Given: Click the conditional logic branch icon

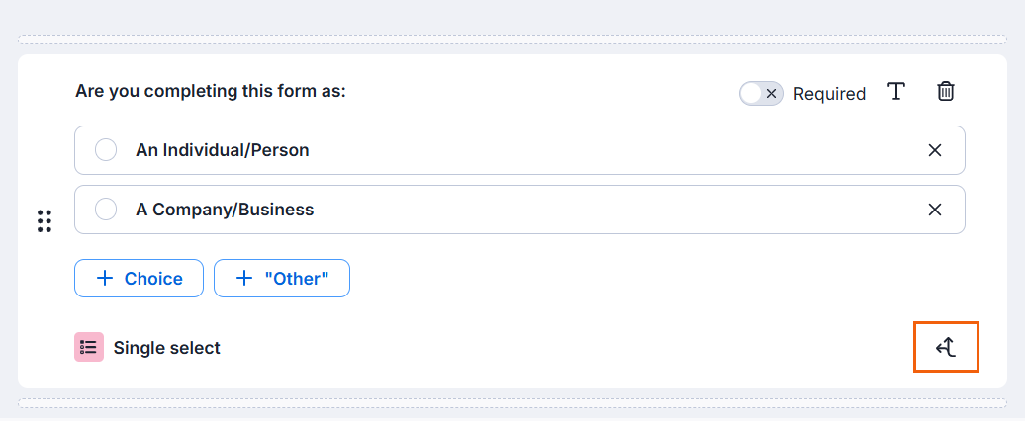Looking at the screenshot, I should pyautogui.click(x=945, y=347).
